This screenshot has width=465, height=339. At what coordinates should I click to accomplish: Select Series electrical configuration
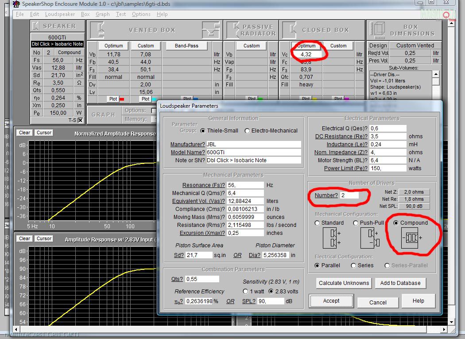click(x=353, y=265)
